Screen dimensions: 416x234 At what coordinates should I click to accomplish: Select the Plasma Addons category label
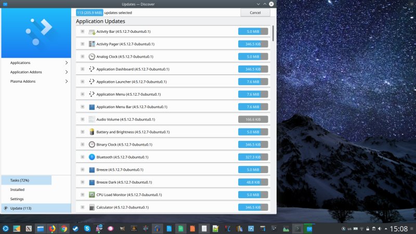pyautogui.click(x=23, y=82)
